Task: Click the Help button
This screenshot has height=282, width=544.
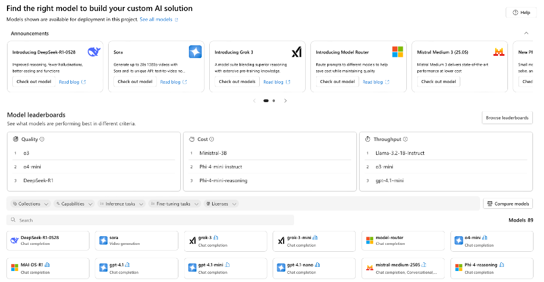Action: [521, 12]
